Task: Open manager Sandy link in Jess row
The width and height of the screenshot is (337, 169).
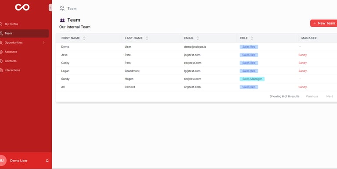Action: pos(303,55)
